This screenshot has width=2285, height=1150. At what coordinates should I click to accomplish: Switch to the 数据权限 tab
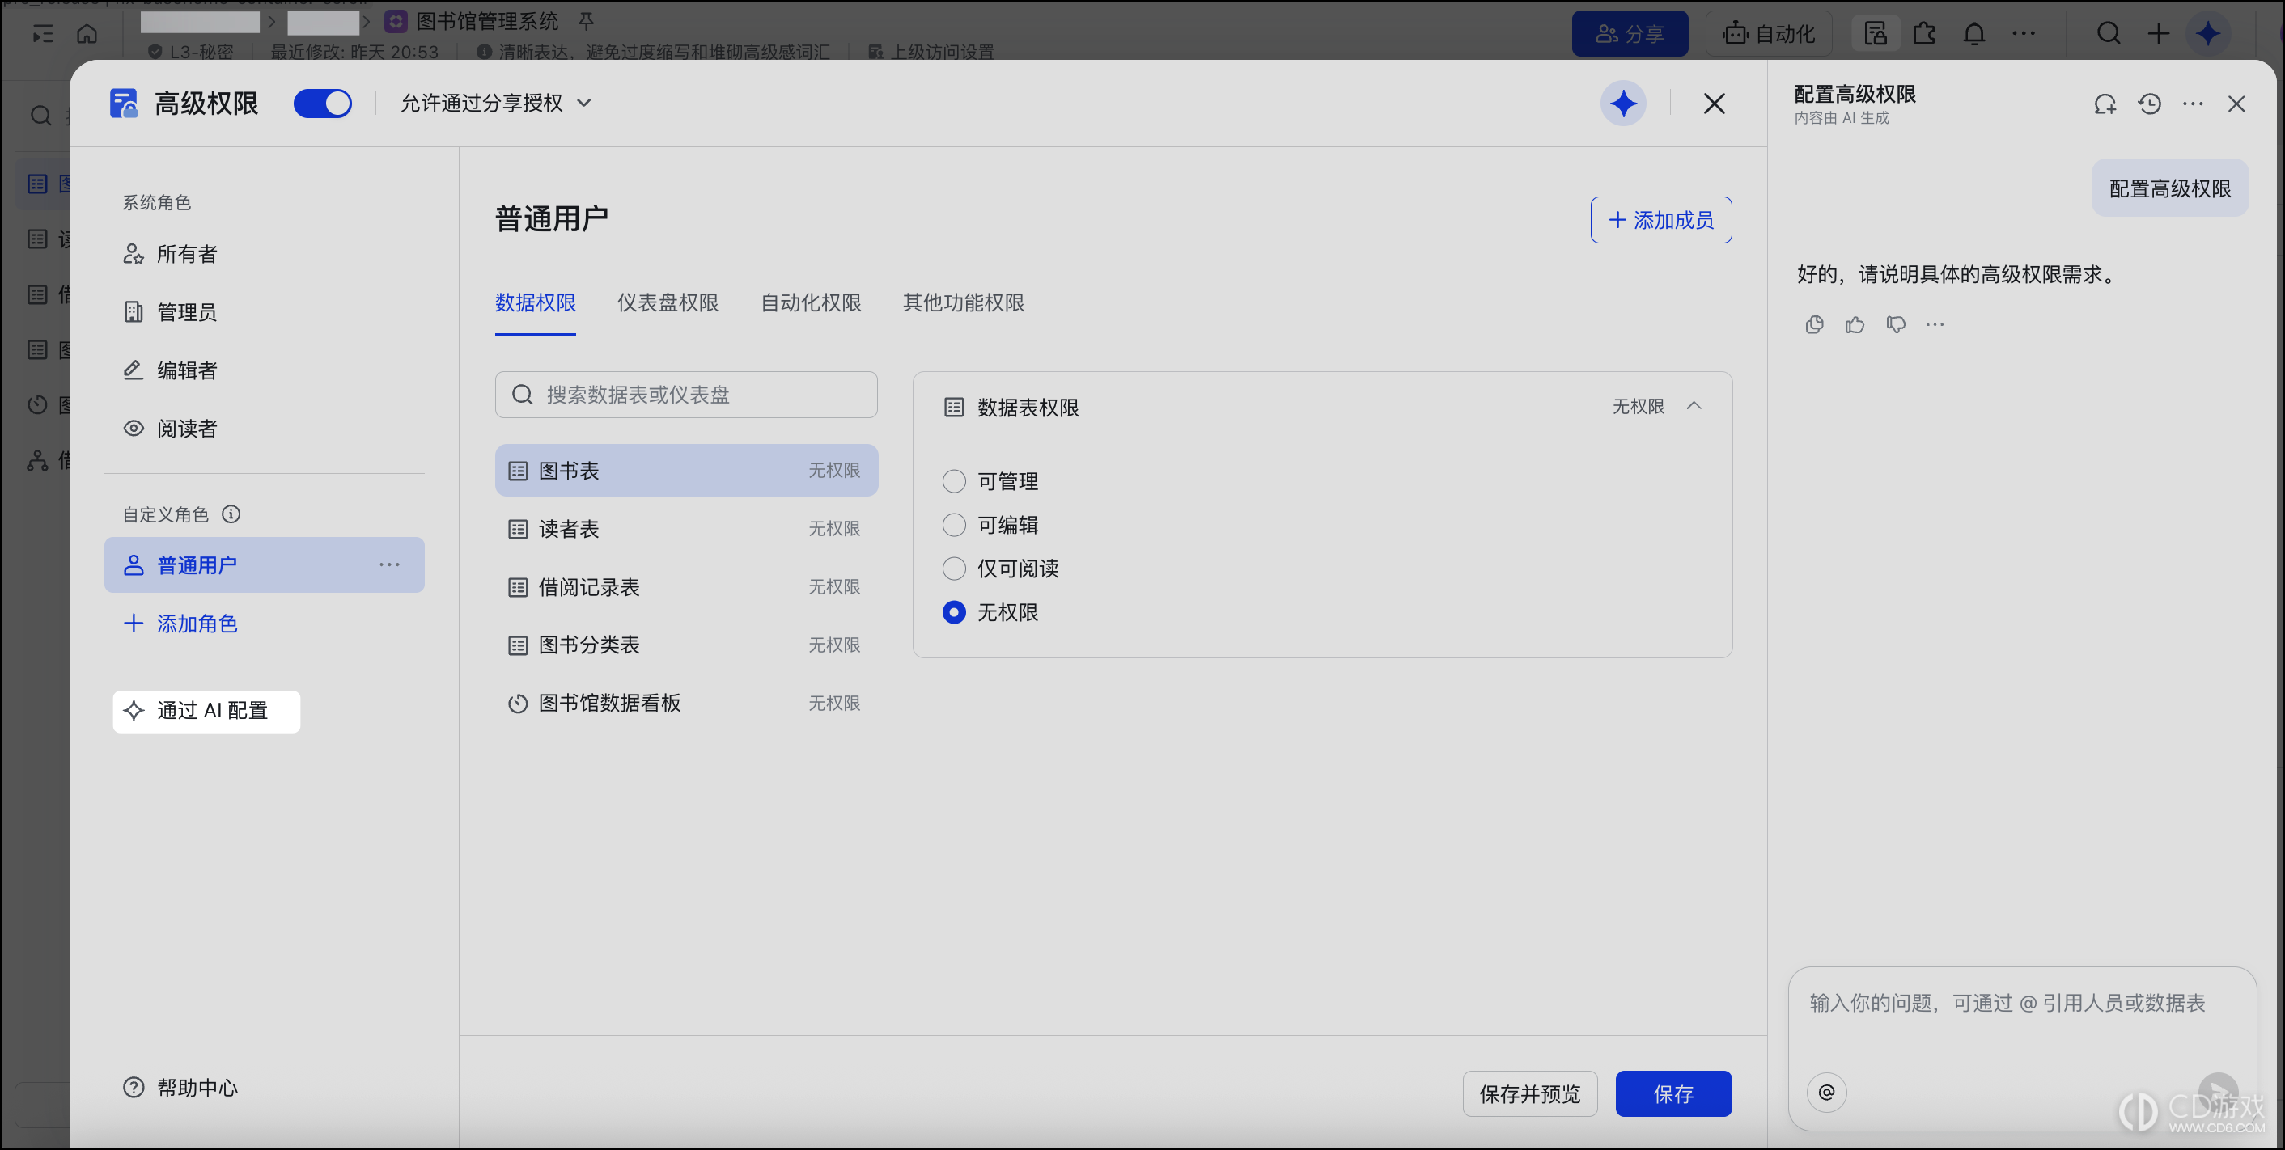(535, 303)
